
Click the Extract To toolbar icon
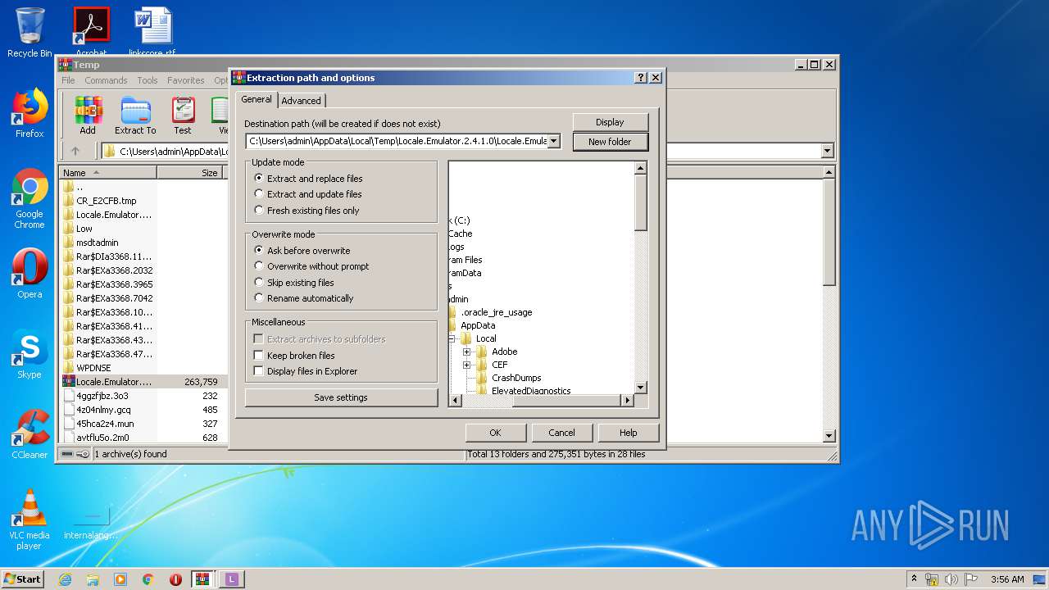click(x=135, y=116)
